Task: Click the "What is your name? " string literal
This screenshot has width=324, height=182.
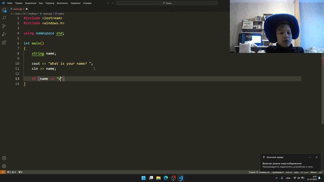Action: tap(69, 64)
